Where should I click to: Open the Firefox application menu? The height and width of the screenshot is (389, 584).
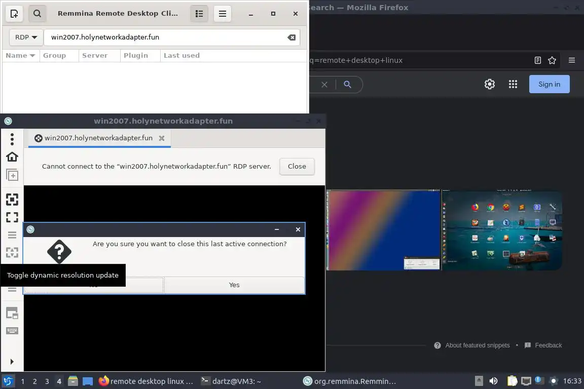click(572, 60)
